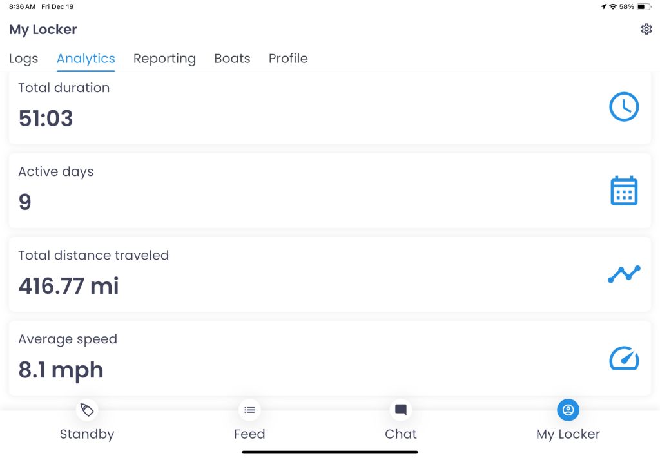Tap the speedometer average speed icon
660x458 pixels.
coord(624,358)
